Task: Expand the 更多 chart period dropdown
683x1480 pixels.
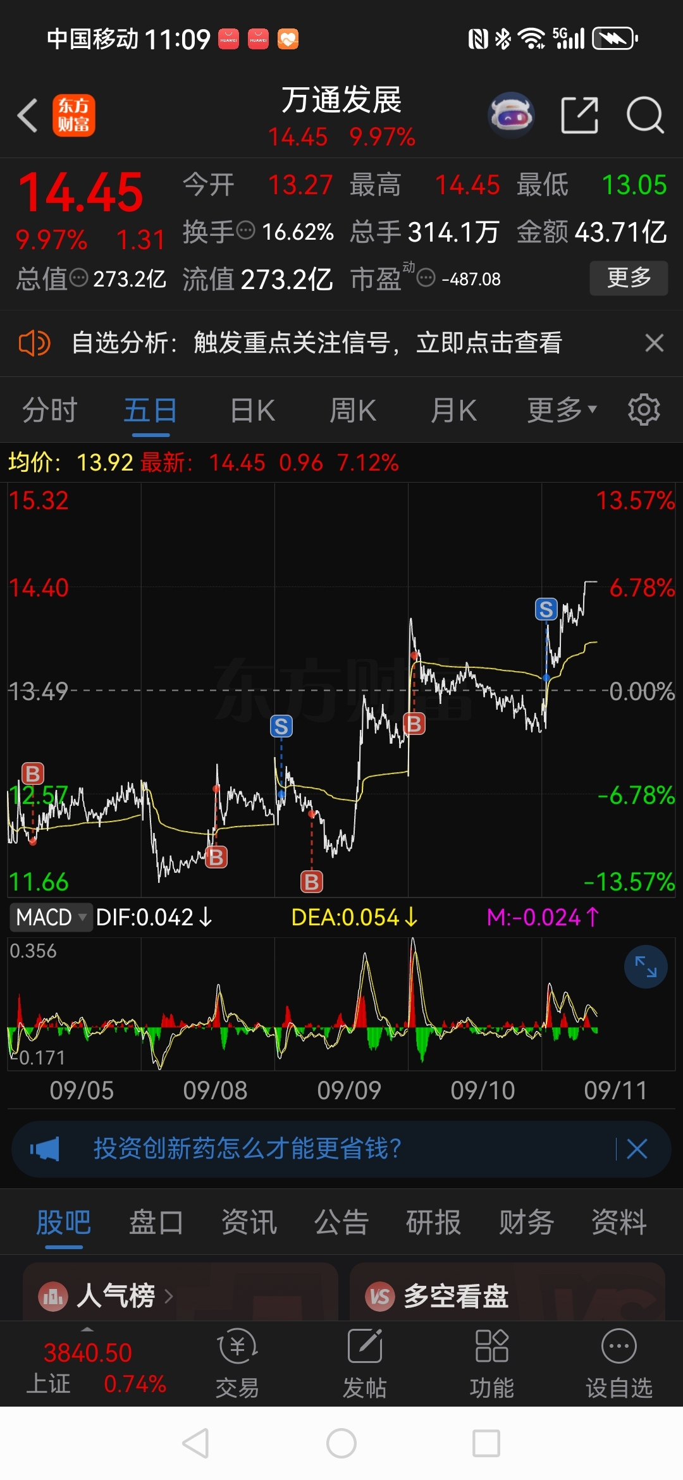Action: 562,409
